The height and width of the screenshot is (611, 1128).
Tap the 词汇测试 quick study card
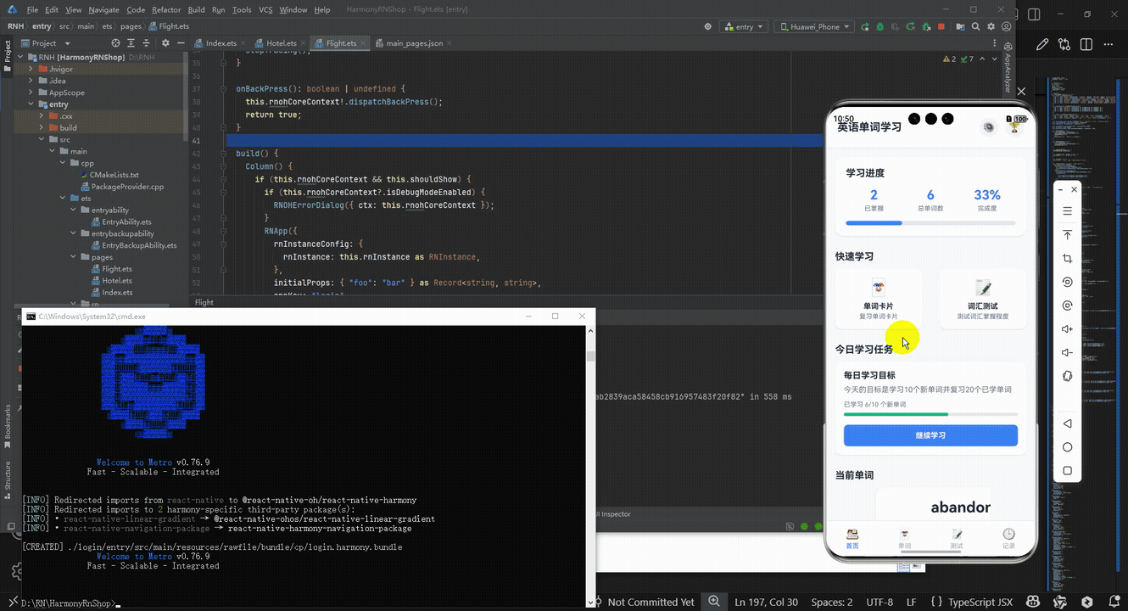click(x=982, y=300)
